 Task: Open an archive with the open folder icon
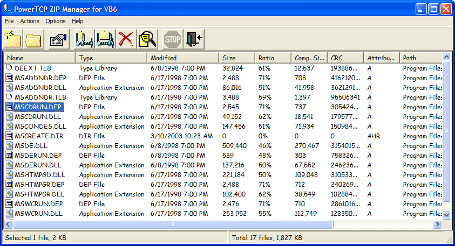pyautogui.click(x=33, y=39)
